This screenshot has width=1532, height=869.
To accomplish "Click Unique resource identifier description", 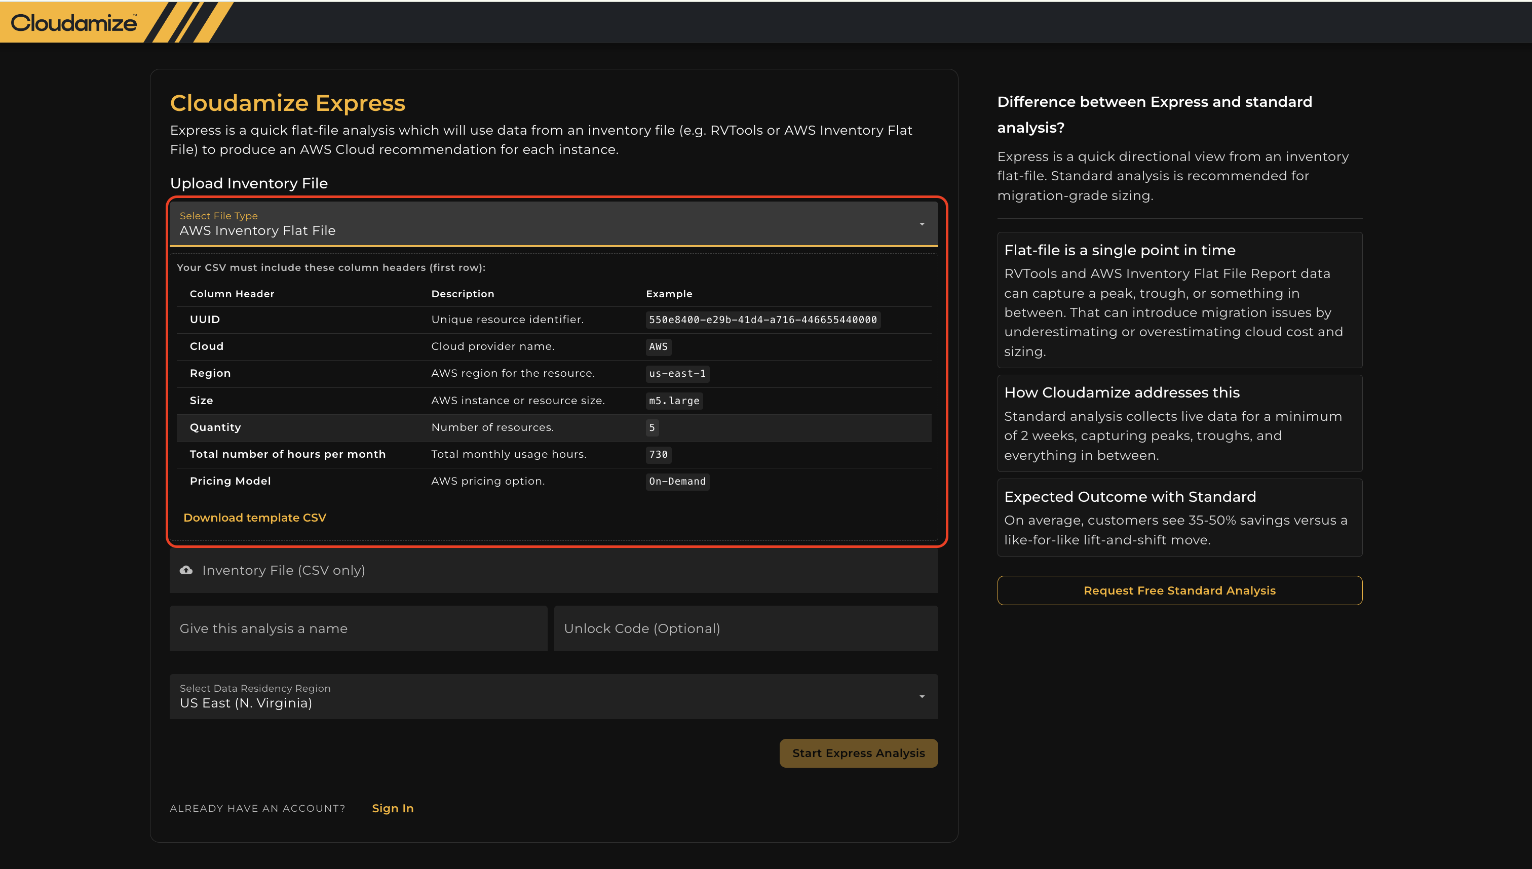I will point(508,320).
